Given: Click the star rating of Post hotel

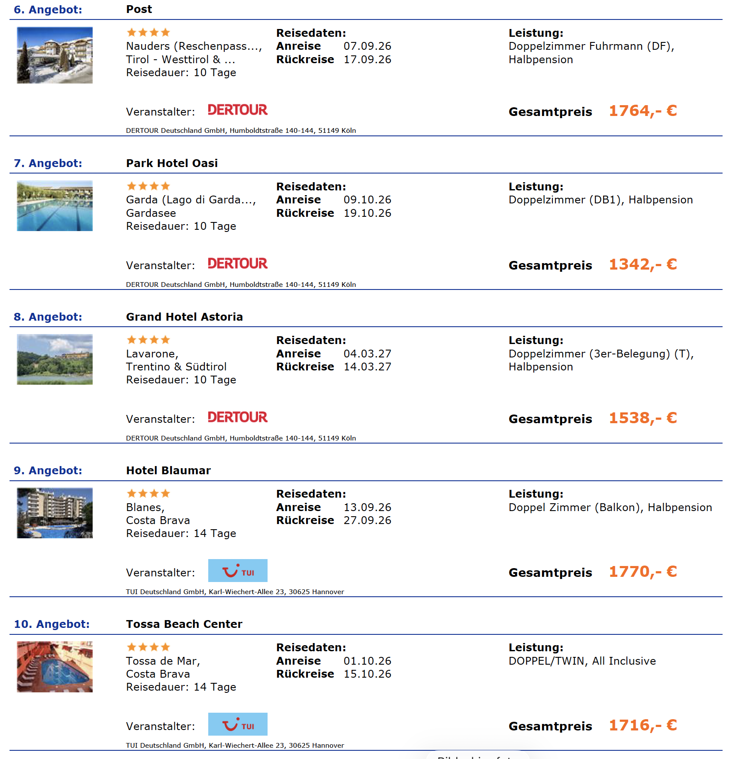Looking at the screenshot, I should tap(148, 32).
